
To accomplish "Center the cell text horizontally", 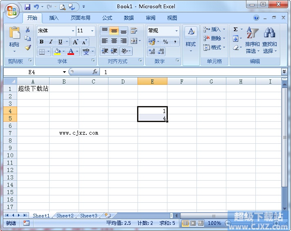I will [114, 41].
